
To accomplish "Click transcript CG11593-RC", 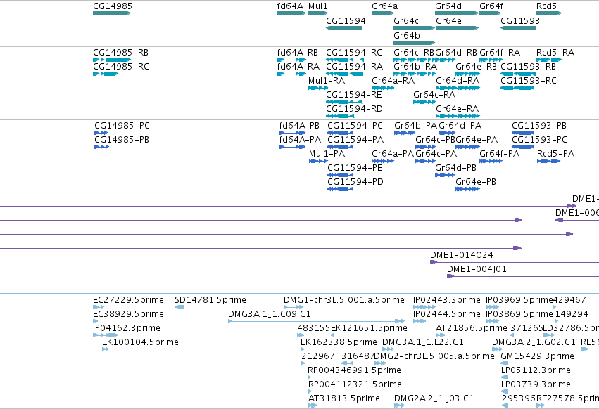I will tap(517, 88).
